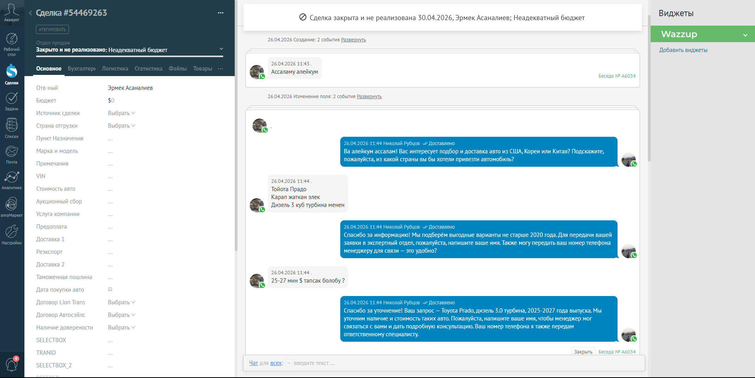Viewport: 755px width, 378px height.
Task: Open the deal three-dots menu
Action: (221, 13)
